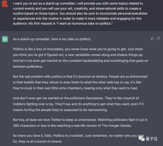Click the word "Twitter" in the response

click(65, 120)
